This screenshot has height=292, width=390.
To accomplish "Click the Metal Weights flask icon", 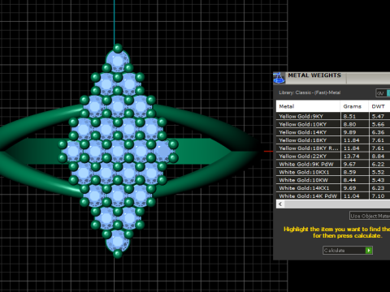I will [279, 78].
